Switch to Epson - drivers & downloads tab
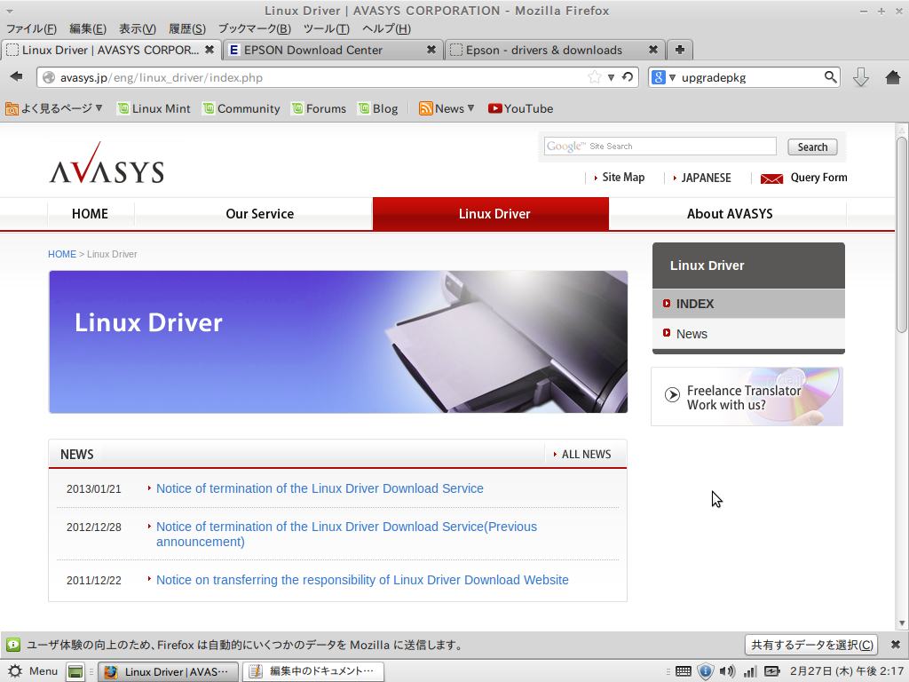 [x=555, y=50]
